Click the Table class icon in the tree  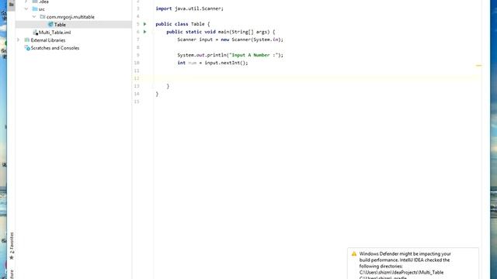click(50, 24)
